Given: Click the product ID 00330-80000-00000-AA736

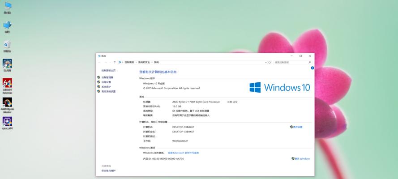Looking at the screenshot, I should tap(168, 159).
